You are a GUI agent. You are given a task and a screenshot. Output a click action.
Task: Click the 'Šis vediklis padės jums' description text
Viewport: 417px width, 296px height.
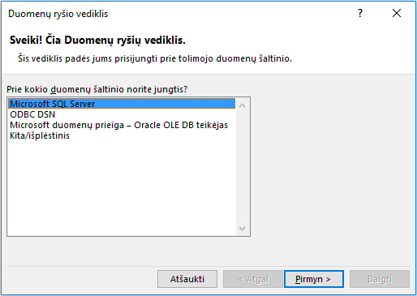pos(155,58)
